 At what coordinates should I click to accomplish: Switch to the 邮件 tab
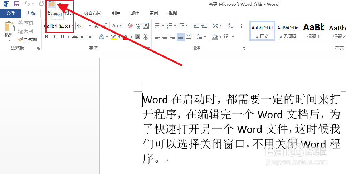(x=135, y=13)
